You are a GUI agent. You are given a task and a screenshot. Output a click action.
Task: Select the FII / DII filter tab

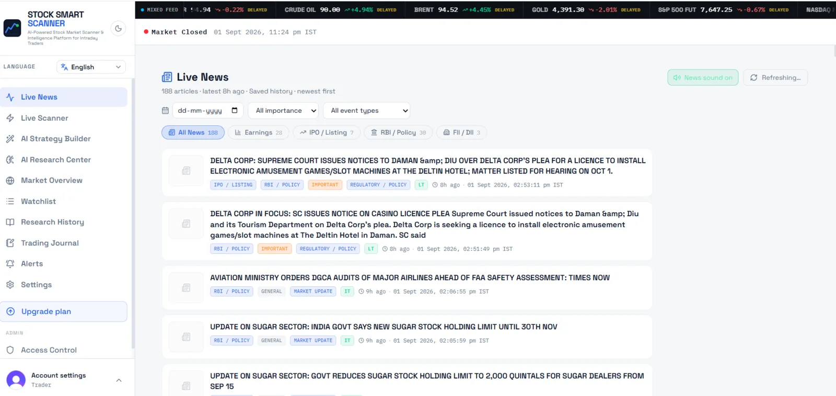tap(461, 133)
